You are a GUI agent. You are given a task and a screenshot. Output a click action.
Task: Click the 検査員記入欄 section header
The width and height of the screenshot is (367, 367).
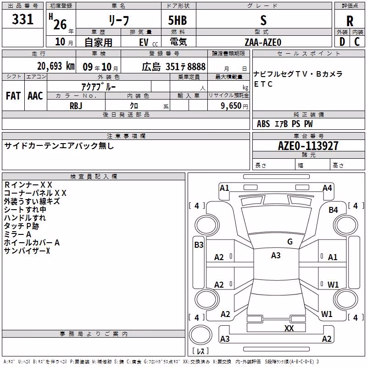(94, 177)
